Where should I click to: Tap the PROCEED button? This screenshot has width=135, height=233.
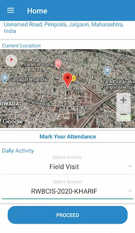pos(67,215)
